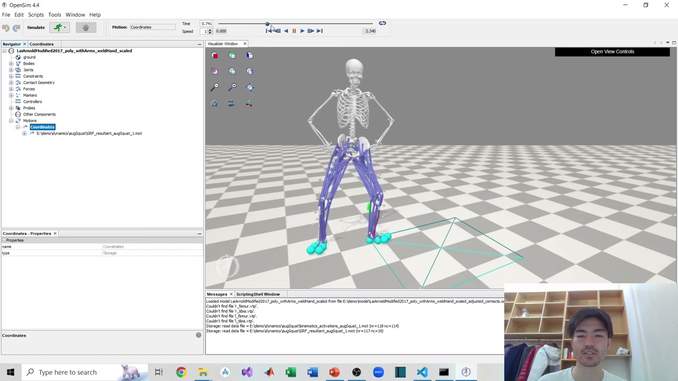
Task: Play motion in reverse
Action: pyautogui.click(x=286, y=31)
